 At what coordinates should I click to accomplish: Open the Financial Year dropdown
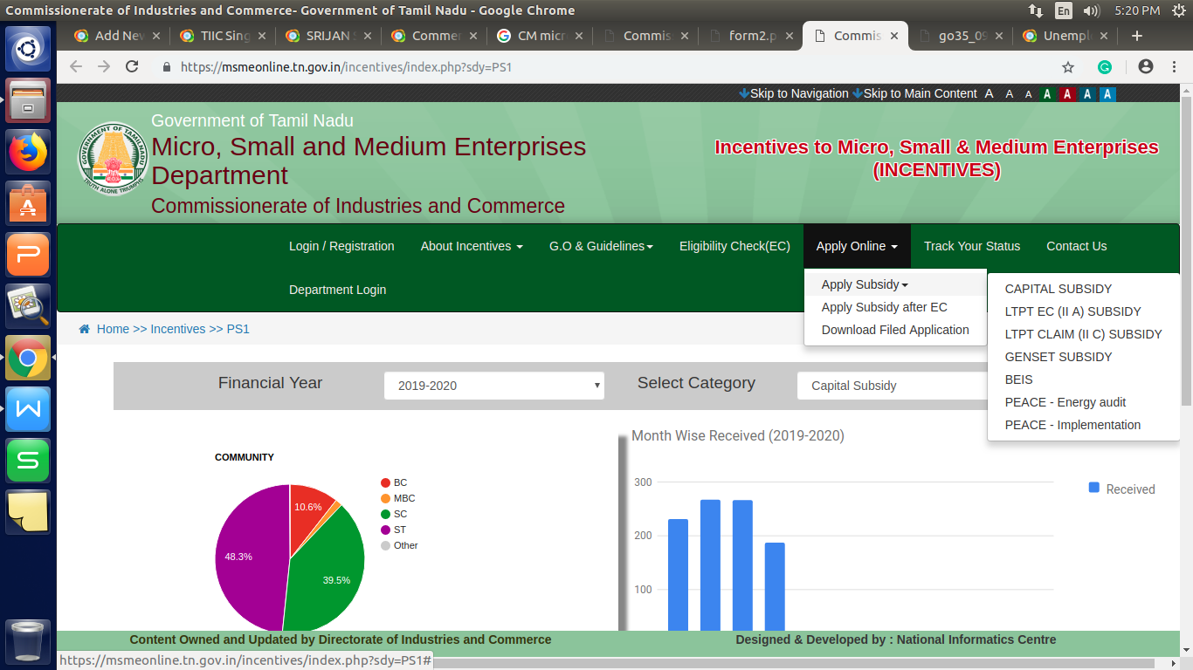tap(494, 386)
